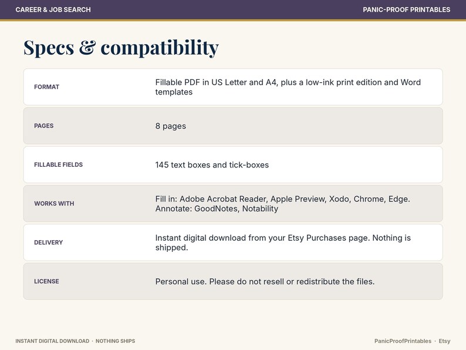The height and width of the screenshot is (350, 466).
Task: Click the 'INSTANT DIGITAL DOWNLOAD' footer text
Action: [52, 341]
